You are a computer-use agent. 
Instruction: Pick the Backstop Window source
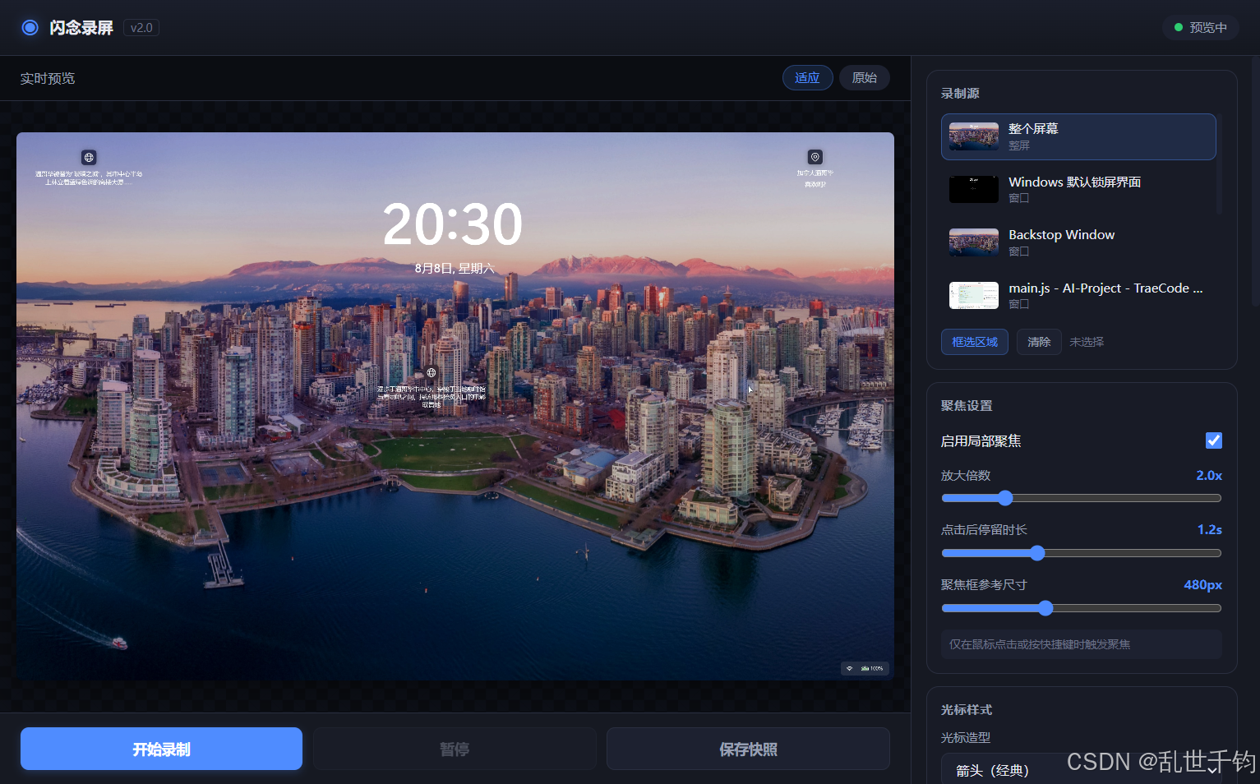pyautogui.click(x=1078, y=242)
